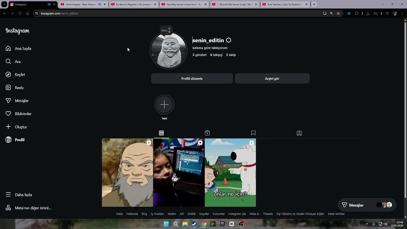Open settings gear beside senin_editin
Screen dimensions: 407x229
coord(229,40)
